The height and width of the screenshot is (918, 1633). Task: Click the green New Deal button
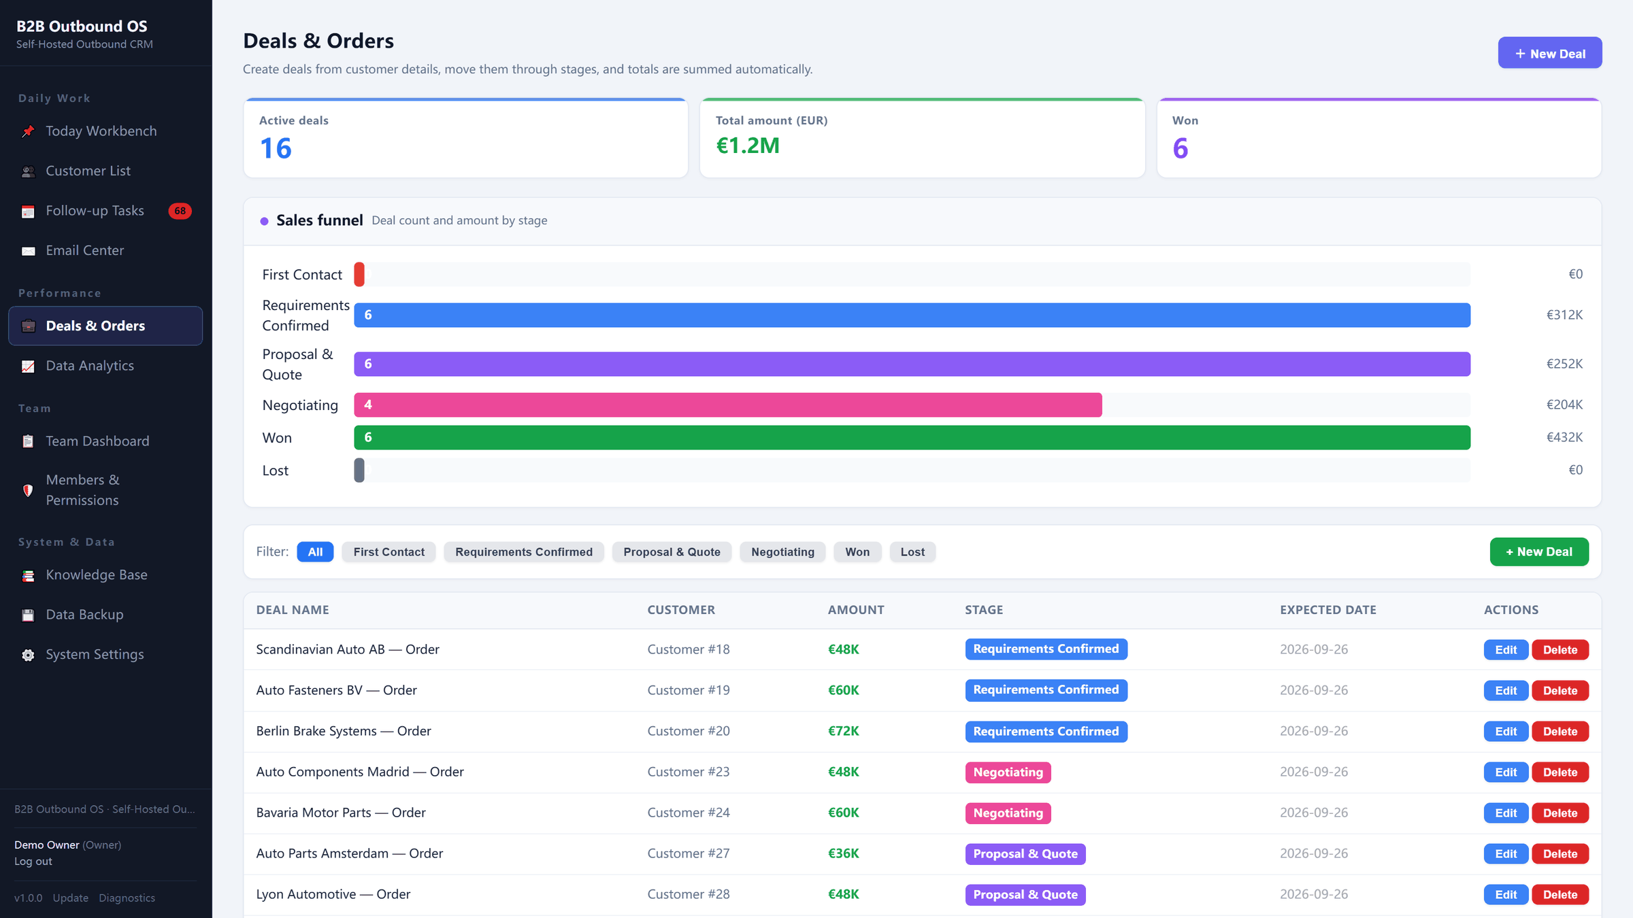click(1539, 551)
